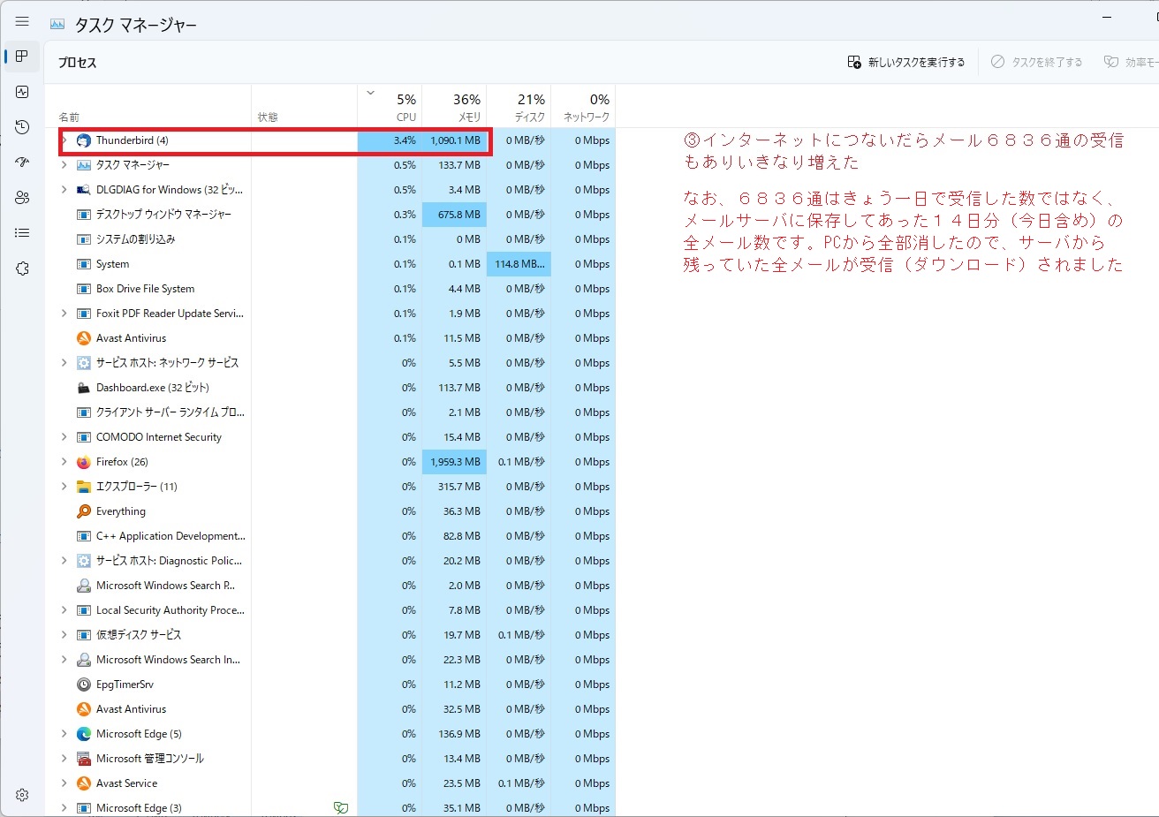This screenshot has height=817, width=1159.
Task: Click タスクを終了する button
Action: coord(1036,62)
